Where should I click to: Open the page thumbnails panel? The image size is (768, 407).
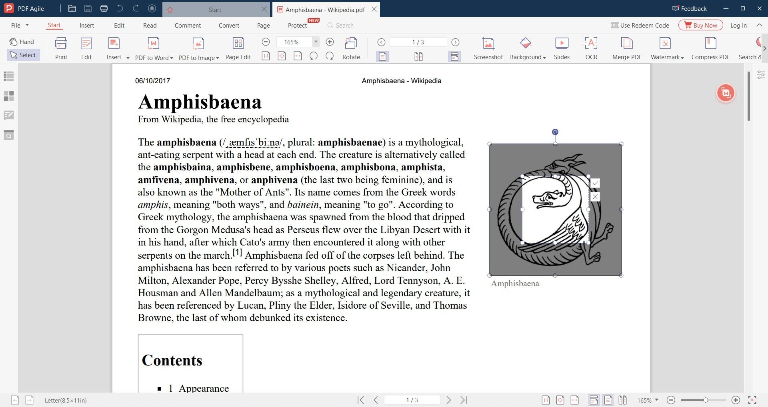click(x=9, y=96)
